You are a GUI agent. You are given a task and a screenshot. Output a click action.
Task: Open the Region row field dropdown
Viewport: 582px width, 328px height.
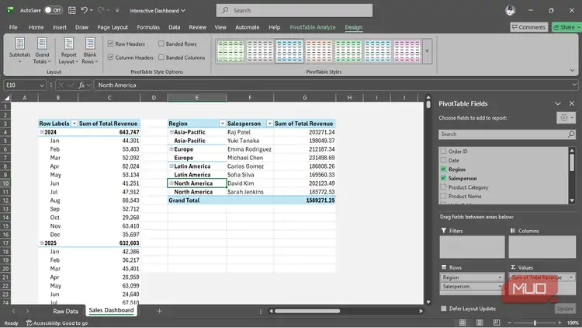(500, 277)
